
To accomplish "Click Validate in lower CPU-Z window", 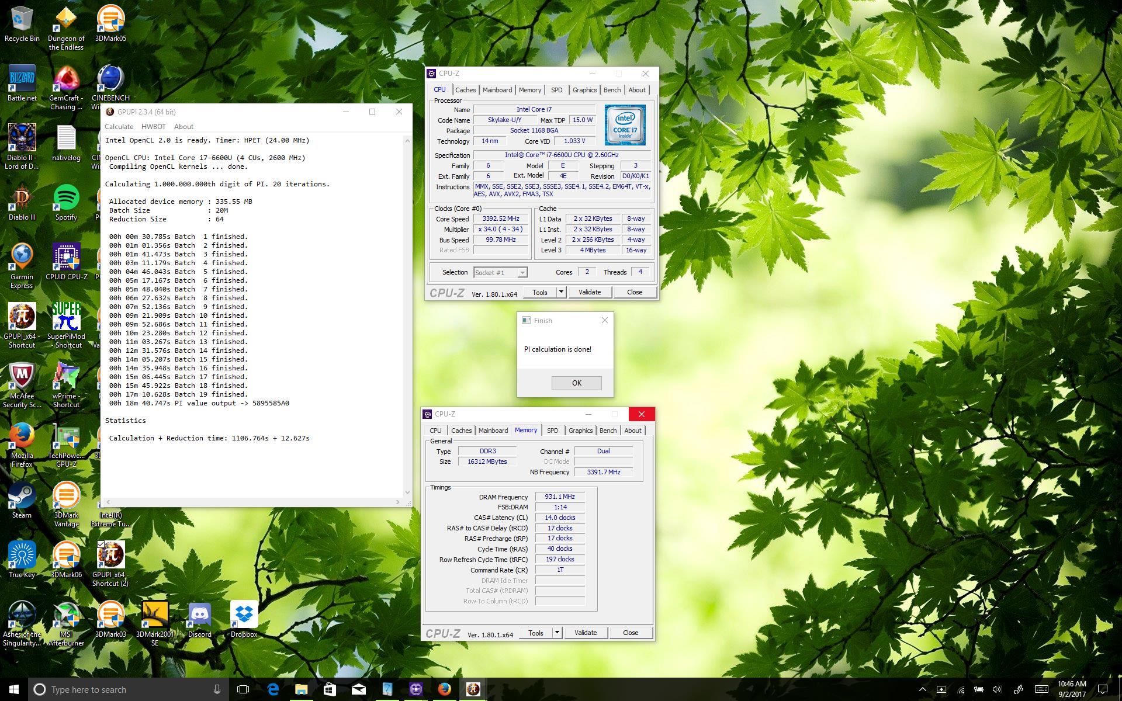I will (x=586, y=633).
